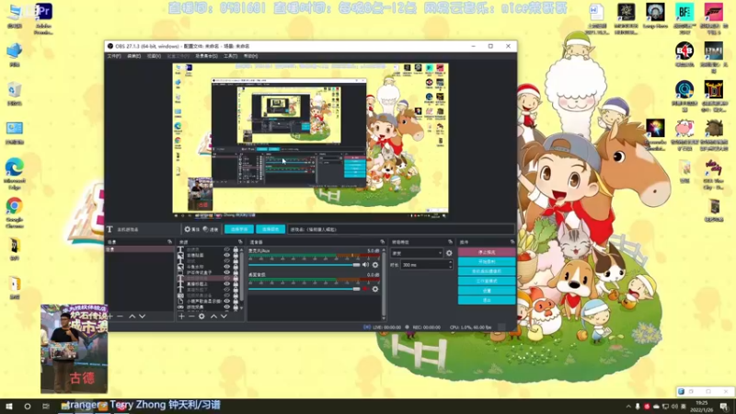Open the 文件(F) menu
Image resolution: width=736 pixels, height=414 pixels.
[x=113, y=56]
